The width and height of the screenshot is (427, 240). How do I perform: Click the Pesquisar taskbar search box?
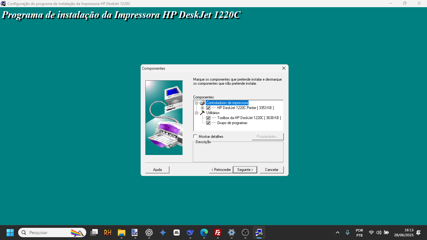pos(52,232)
